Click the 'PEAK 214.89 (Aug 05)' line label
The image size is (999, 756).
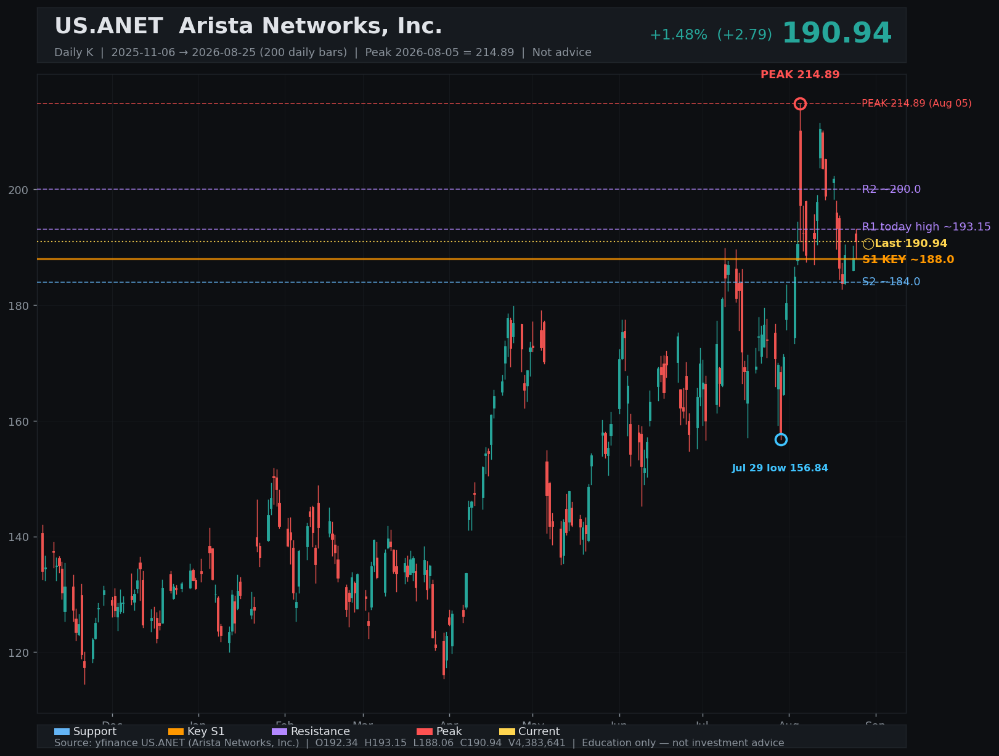[916, 104]
